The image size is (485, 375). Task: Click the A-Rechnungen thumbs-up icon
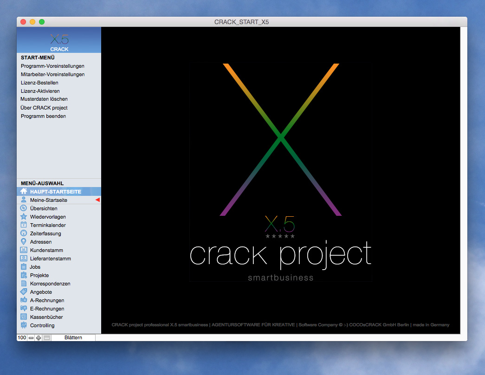[x=24, y=300]
